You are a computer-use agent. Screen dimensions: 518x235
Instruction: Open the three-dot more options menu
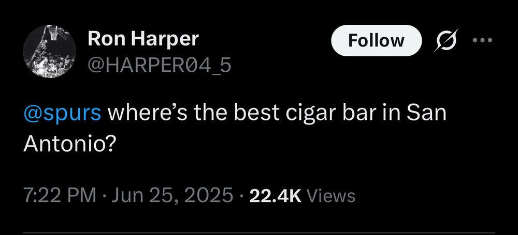coord(482,40)
